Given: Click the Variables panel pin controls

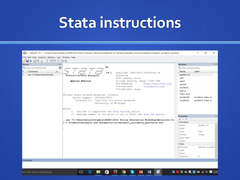Looking at the screenshot, I should (216, 64).
